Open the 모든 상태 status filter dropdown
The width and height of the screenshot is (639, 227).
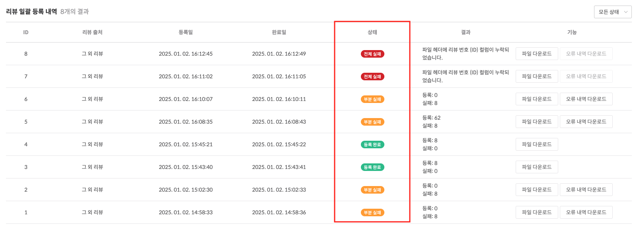(x=612, y=12)
